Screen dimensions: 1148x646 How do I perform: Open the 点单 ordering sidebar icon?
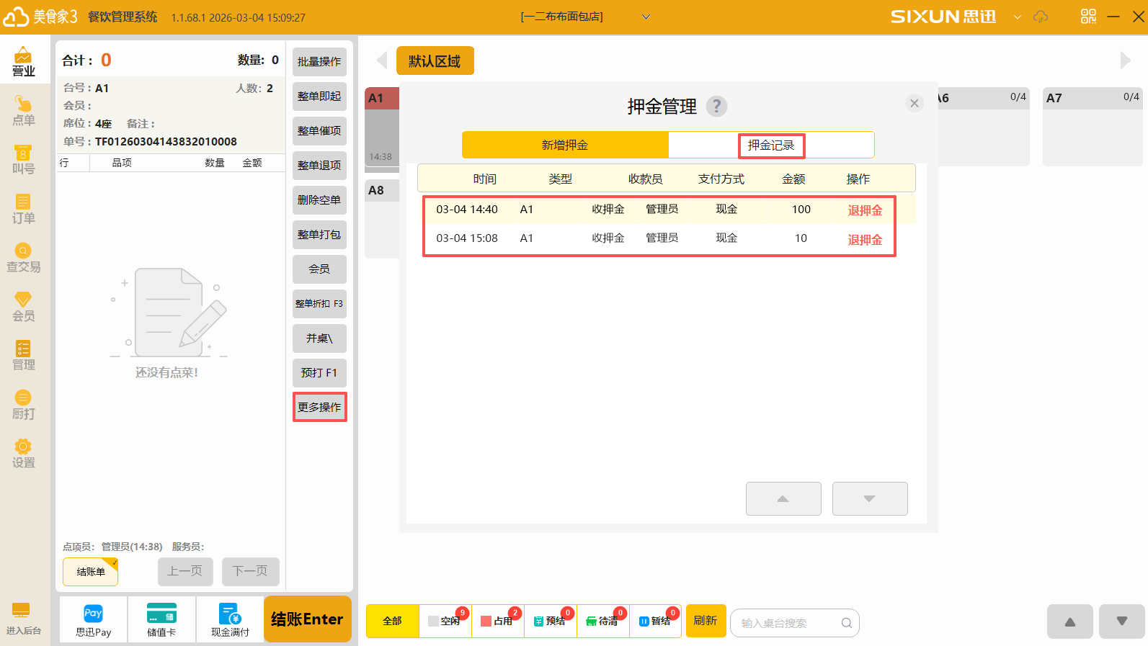(23, 111)
